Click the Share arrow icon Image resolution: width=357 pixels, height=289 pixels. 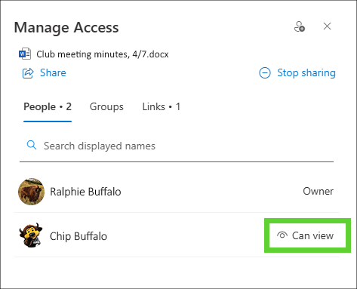[x=28, y=73]
